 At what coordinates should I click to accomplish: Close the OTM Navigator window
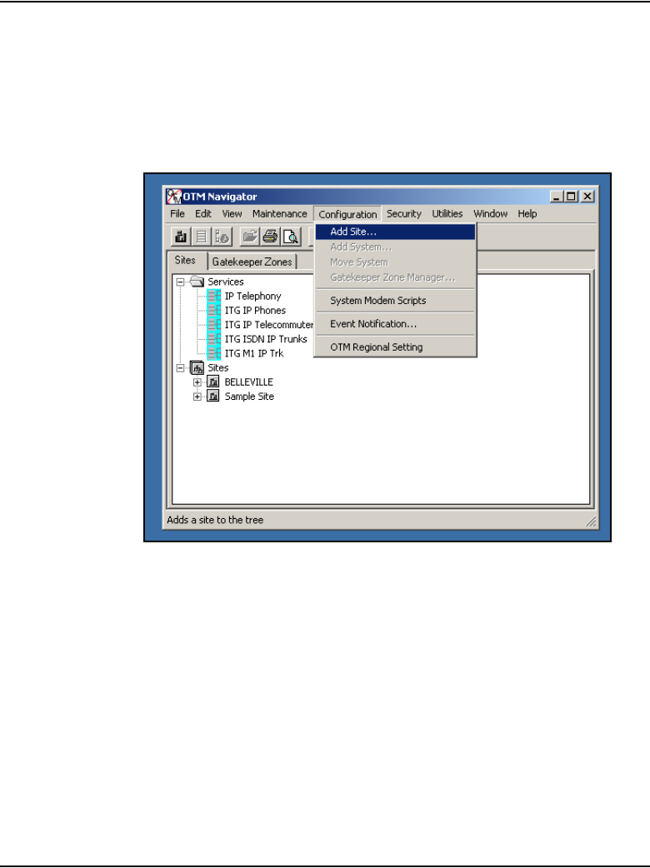[587, 197]
